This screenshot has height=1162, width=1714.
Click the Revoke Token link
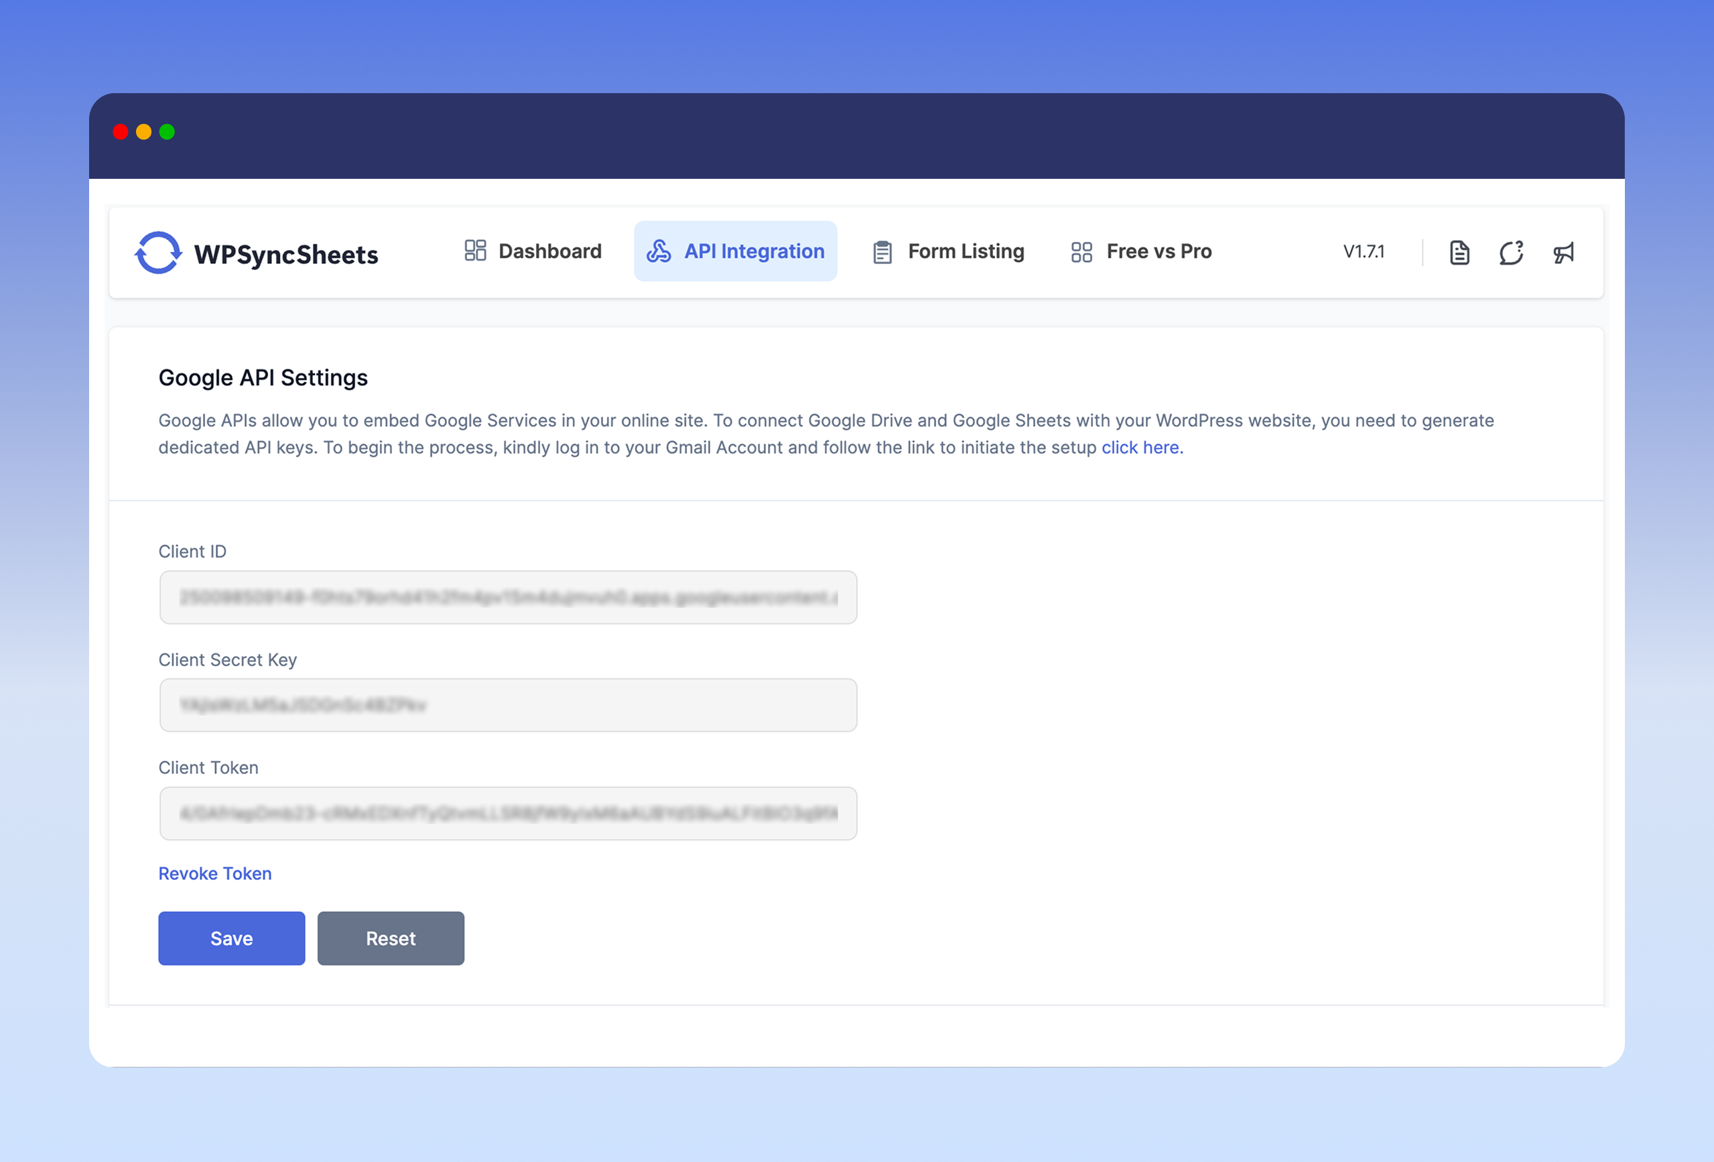click(215, 873)
